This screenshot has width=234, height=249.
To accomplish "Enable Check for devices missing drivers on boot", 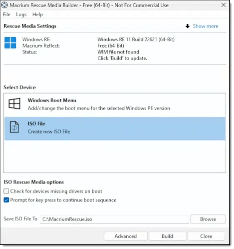I will pyautogui.click(x=6, y=191).
